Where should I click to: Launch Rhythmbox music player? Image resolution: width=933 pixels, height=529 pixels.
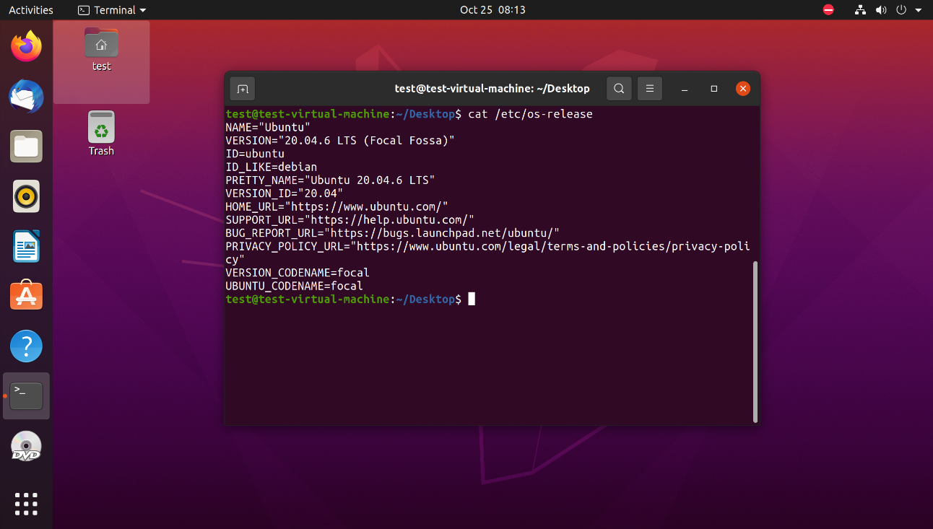(27, 196)
